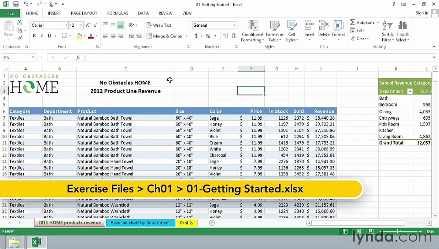Viewport: 439px width, 249px height.
Task: Click Sign in link
Action: pyautogui.click(x=422, y=13)
